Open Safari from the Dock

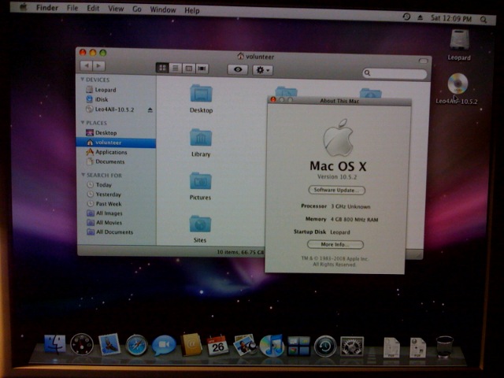pyautogui.click(x=137, y=344)
